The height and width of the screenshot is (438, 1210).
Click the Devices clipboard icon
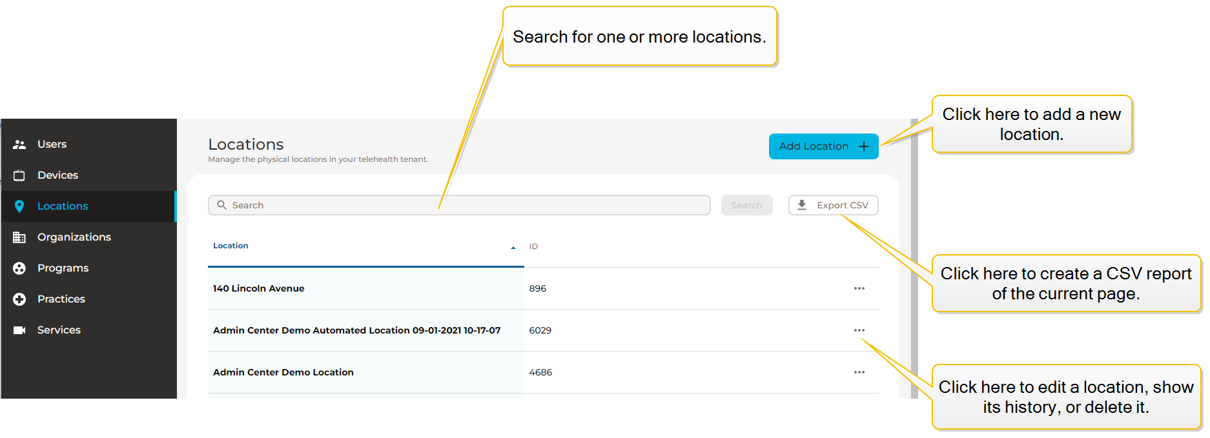[19, 175]
